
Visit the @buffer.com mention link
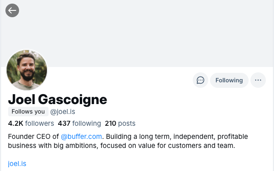tap(82, 137)
